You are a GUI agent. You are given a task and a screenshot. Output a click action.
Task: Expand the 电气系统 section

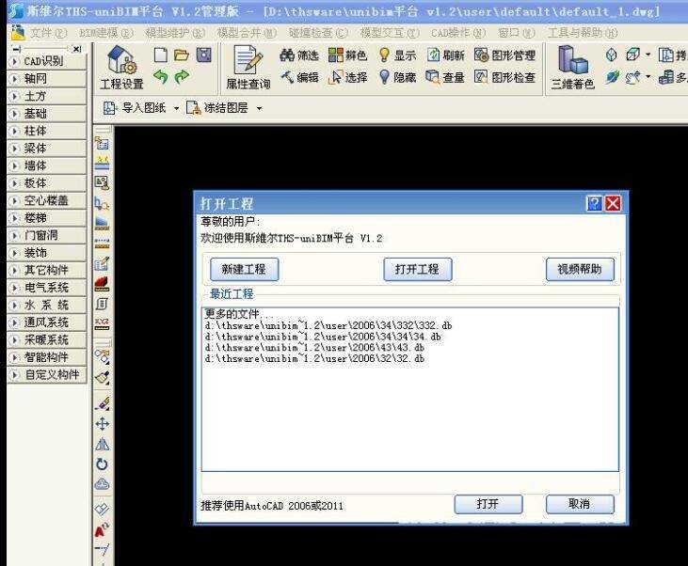click(47, 288)
